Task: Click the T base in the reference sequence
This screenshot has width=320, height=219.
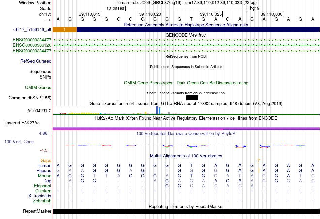Action: point(191,19)
